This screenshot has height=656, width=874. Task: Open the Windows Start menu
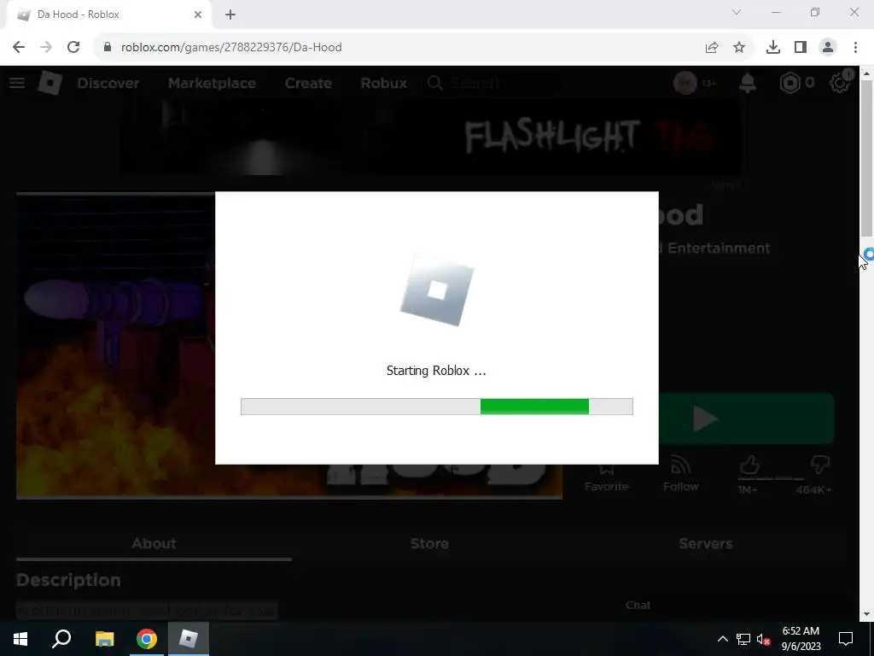(x=20, y=639)
